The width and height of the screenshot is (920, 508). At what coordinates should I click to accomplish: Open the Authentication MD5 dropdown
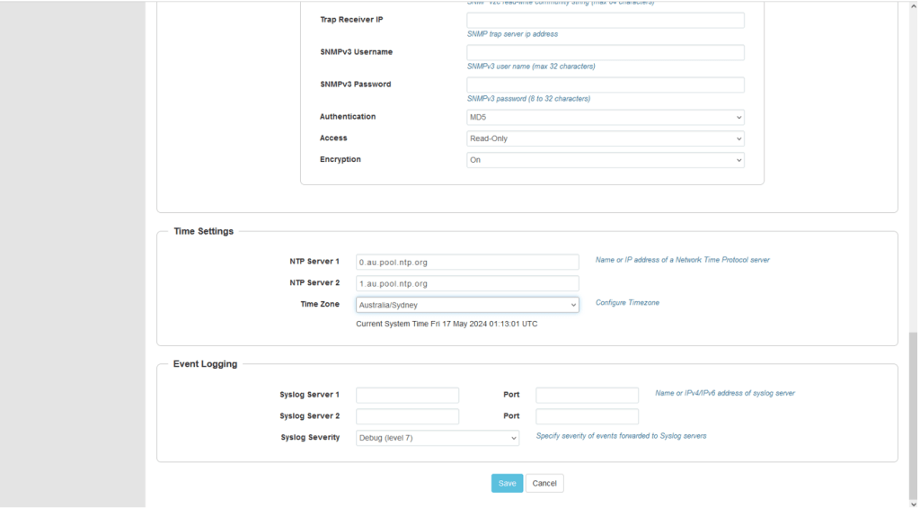click(x=605, y=117)
